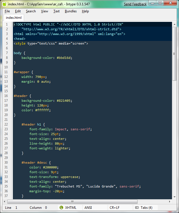Click the horizontal scrollbar thumb
Image resolution: width=179 pixels, height=213 pixels.
click(x=72, y=202)
